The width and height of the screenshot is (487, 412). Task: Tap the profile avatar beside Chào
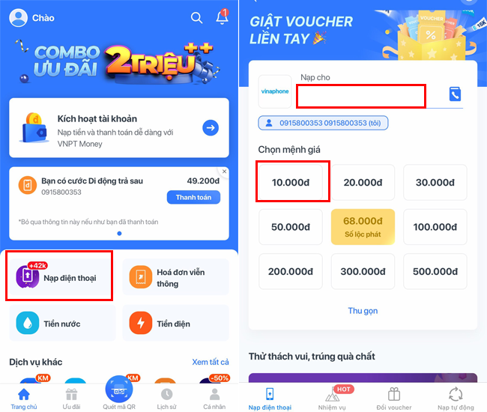18,18
